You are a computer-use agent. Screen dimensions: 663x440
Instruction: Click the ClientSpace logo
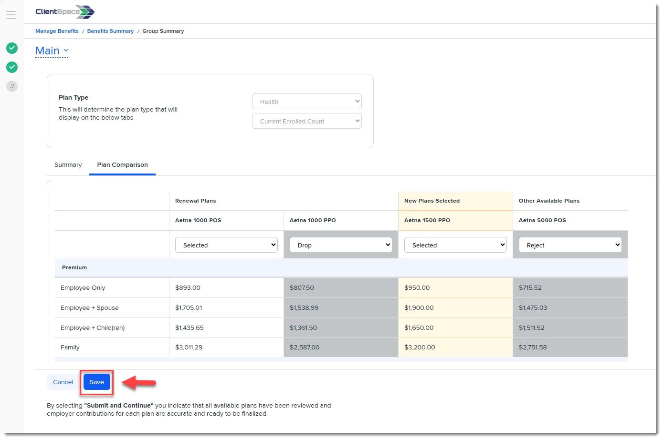click(65, 12)
